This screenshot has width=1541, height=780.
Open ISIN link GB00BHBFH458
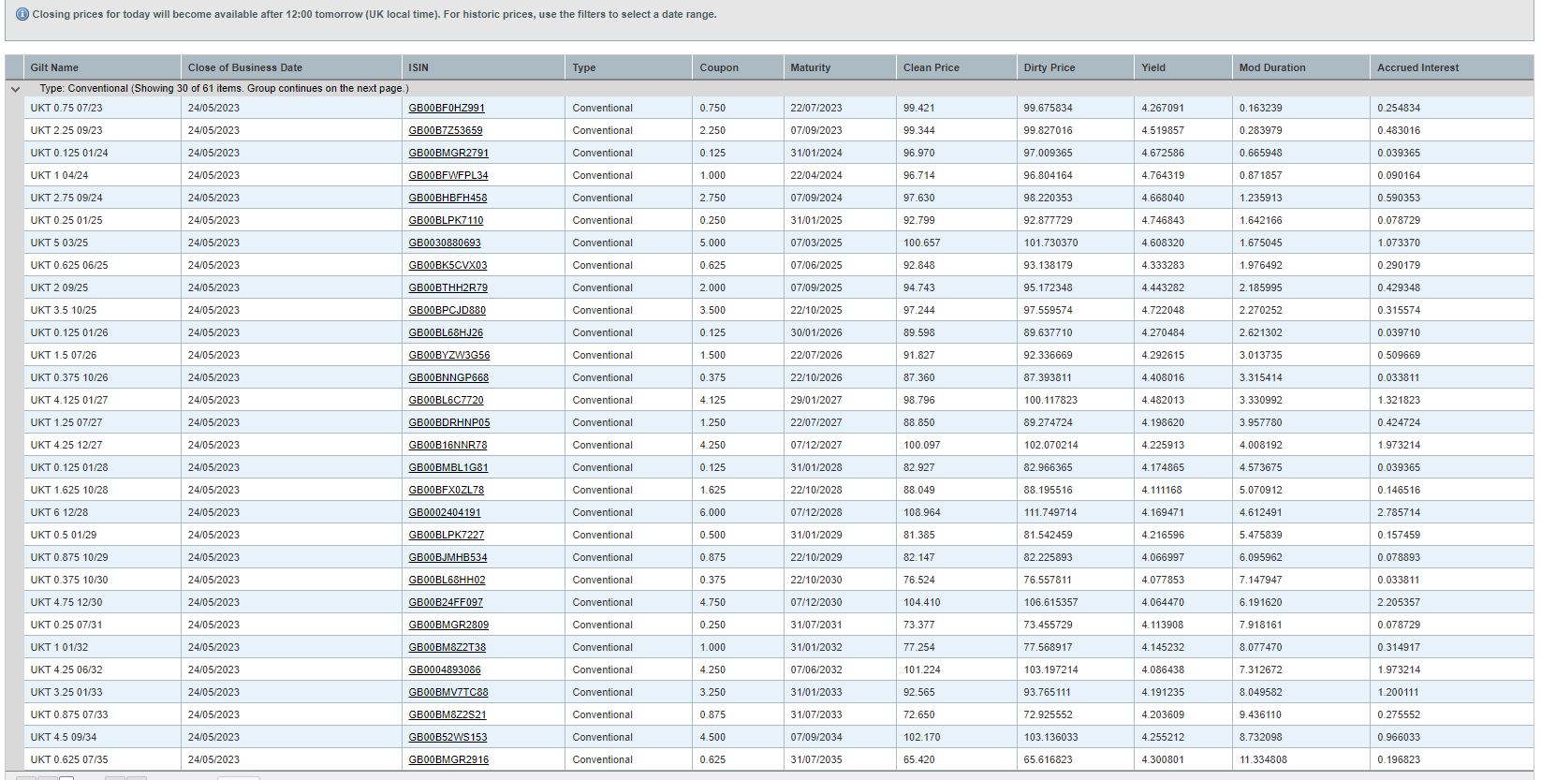tap(448, 198)
